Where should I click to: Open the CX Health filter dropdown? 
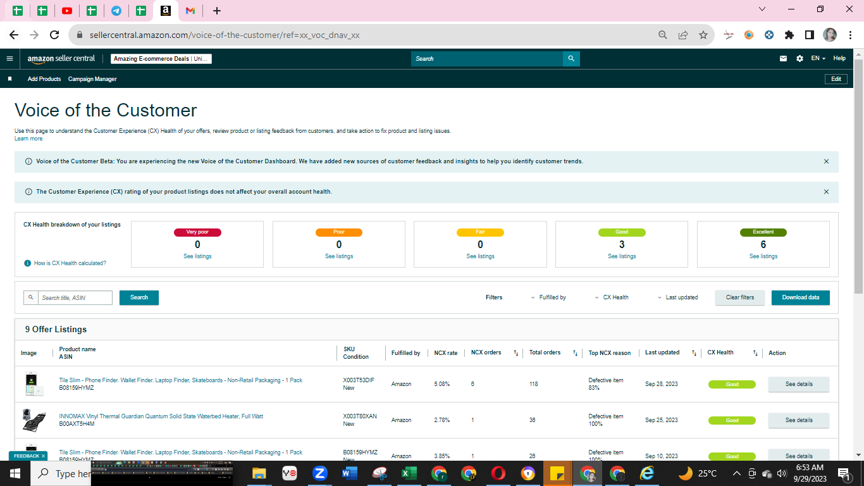(x=612, y=297)
